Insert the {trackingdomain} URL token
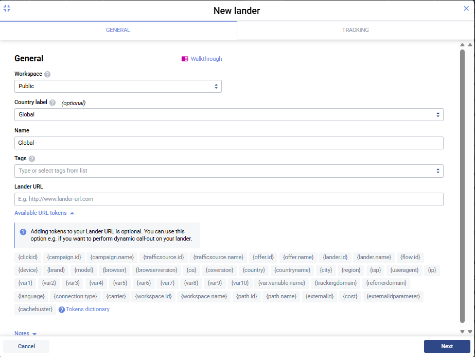 coord(336,283)
